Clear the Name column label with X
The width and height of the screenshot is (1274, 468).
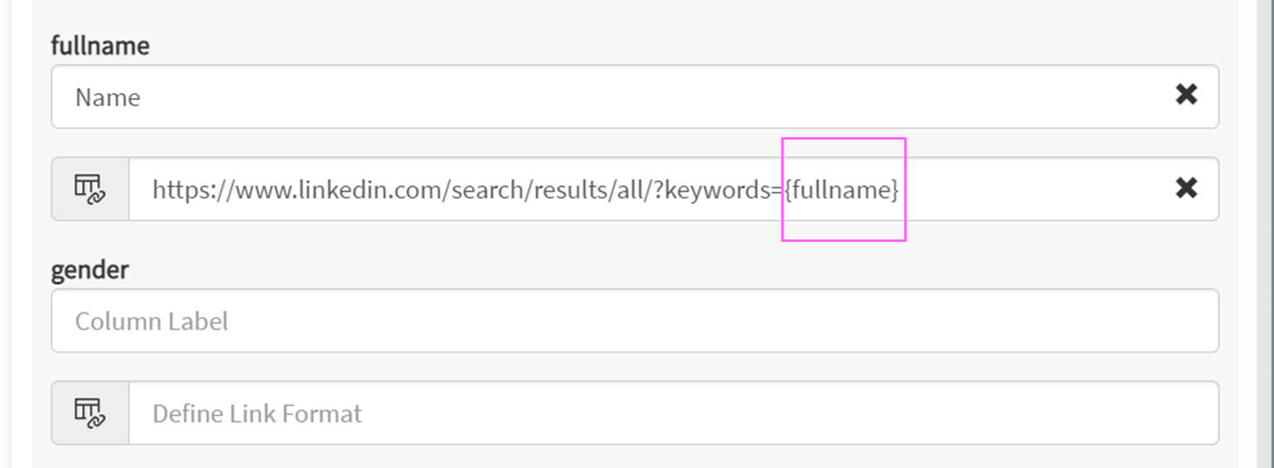[1186, 95]
